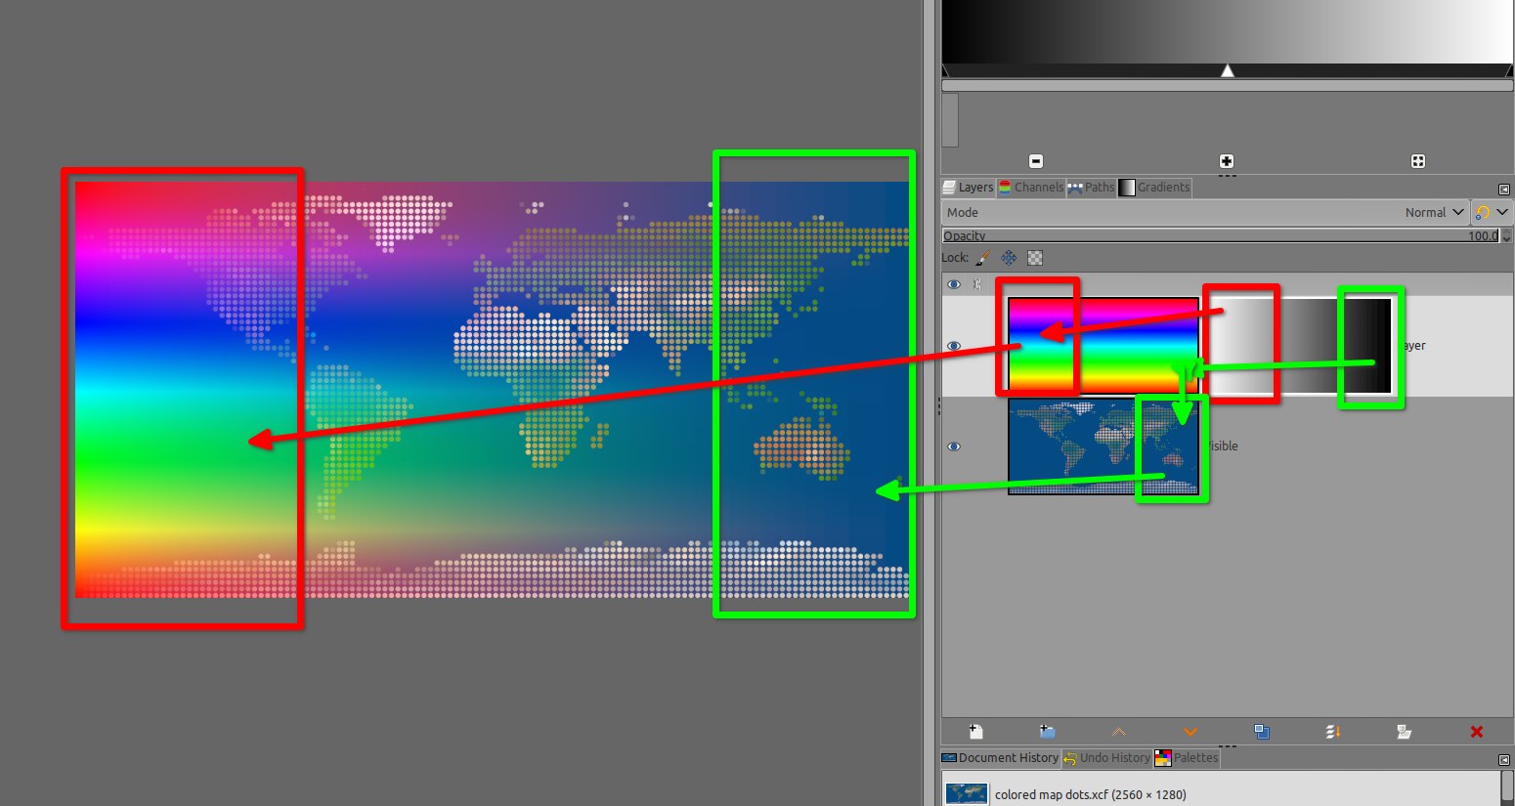Image resolution: width=1515 pixels, height=806 pixels.
Task: Select colored map dots.xcf in document history
Action: pos(1089,794)
